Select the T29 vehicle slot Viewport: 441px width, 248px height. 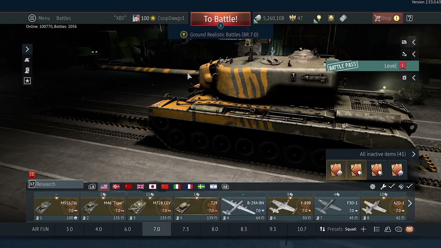pyautogui.click(x=197, y=207)
